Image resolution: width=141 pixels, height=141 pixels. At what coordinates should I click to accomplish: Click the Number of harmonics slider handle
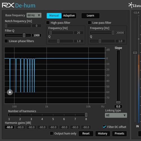[x=86, y=115]
